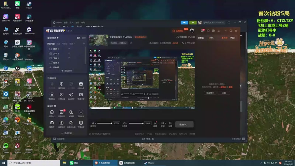
Task: Click 添加素材 to add a source
Action: point(67,71)
